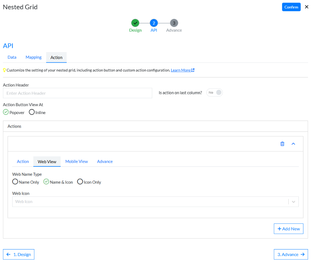Screen dimensions: 311x262
Task: Choose Name Only web name type
Action: click(x=15, y=182)
